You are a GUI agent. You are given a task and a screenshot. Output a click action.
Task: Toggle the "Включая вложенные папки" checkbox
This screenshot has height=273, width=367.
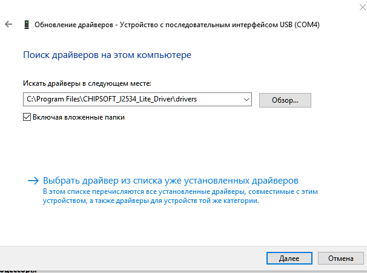point(27,118)
